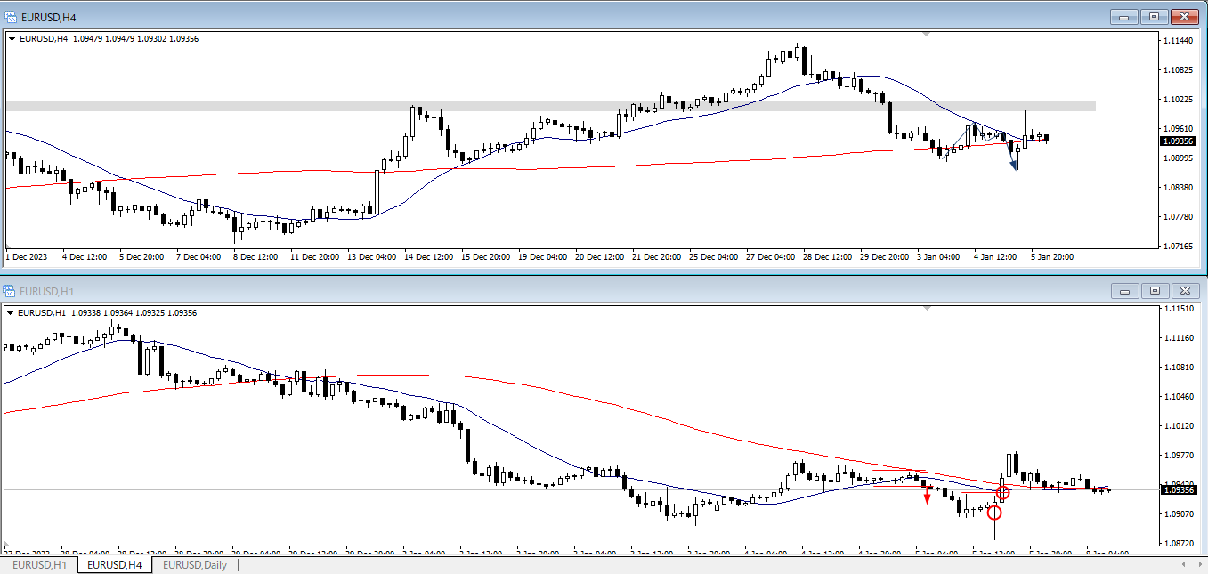
Task: Expand the EURUSD,H1 chart label triangle
Action: (x=12, y=313)
